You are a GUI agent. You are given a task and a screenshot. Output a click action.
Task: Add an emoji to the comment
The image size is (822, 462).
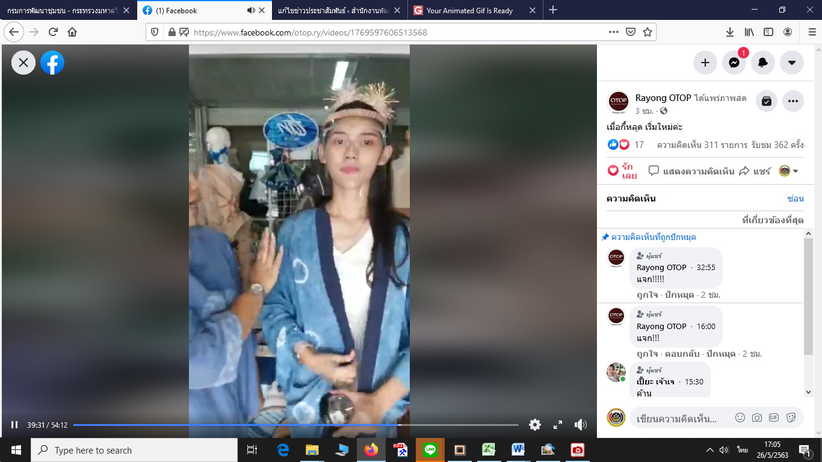(739, 416)
